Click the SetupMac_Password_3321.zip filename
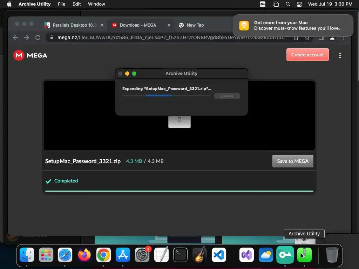Image resolution: width=359 pixels, height=269 pixels. tap(83, 161)
